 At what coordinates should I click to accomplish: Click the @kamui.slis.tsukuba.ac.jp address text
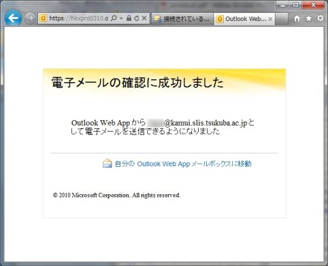pyautogui.click(x=205, y=123)
